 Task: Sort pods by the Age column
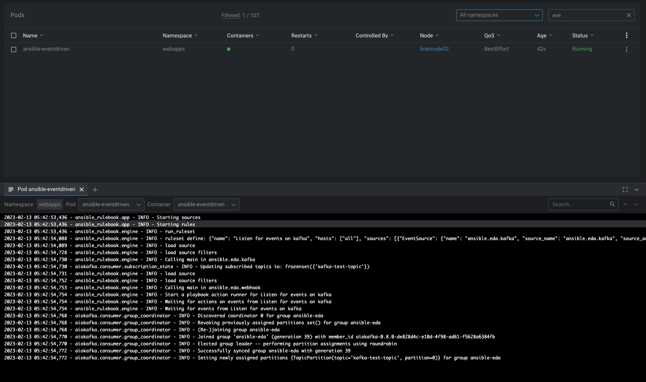point(544,35)
